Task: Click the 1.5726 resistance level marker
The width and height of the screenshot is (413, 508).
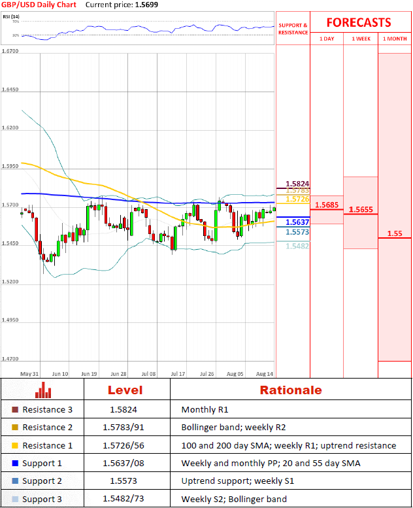Action: coord(297,199)
